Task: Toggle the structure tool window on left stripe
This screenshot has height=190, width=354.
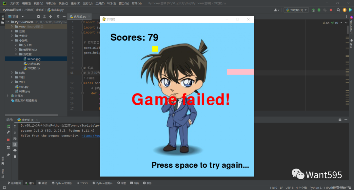Action: pyautogui.click(x=3, y=173)
